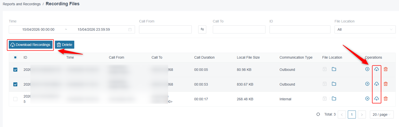Download the 830.67 KB recording file
Viewport: 399px width, 127px height.
coord(376,84)
